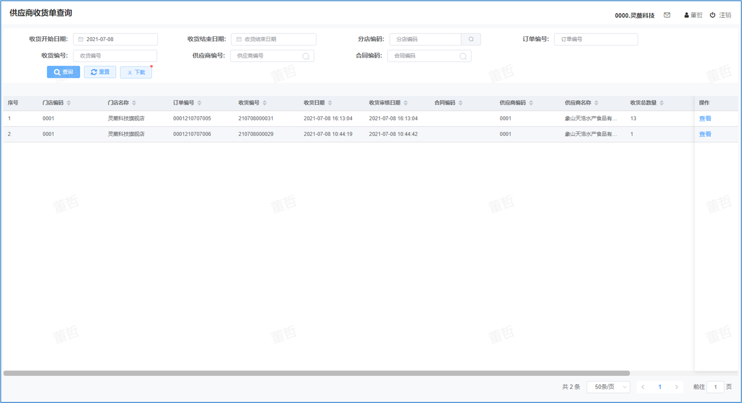Sort table by 合同编码 column
Screen dimensions: 742x403
460,103
